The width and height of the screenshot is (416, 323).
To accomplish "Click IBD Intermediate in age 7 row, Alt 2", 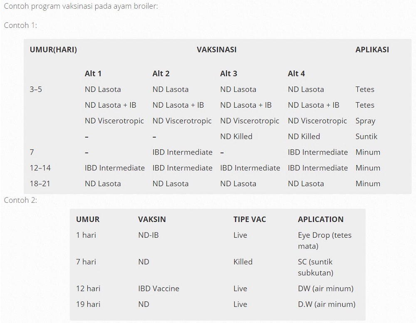I will tap(182, 152).
